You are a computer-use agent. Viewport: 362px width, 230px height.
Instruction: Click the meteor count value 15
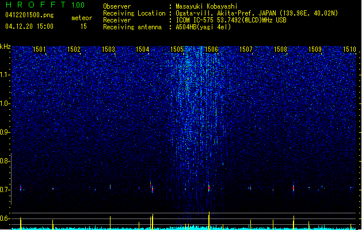(x=83, y=26)
